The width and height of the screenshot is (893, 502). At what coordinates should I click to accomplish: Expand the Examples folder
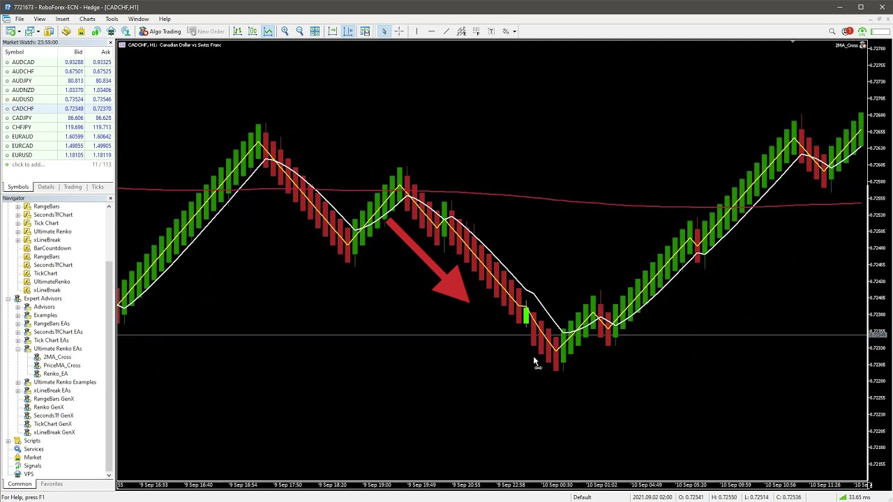tap(18, 315)
